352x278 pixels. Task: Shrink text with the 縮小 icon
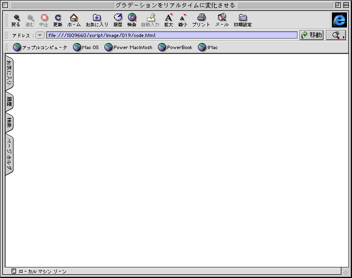click(x=182, y=20)
